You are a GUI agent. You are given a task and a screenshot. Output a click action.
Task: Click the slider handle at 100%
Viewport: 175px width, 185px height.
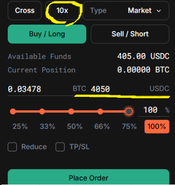click(129, 111)
